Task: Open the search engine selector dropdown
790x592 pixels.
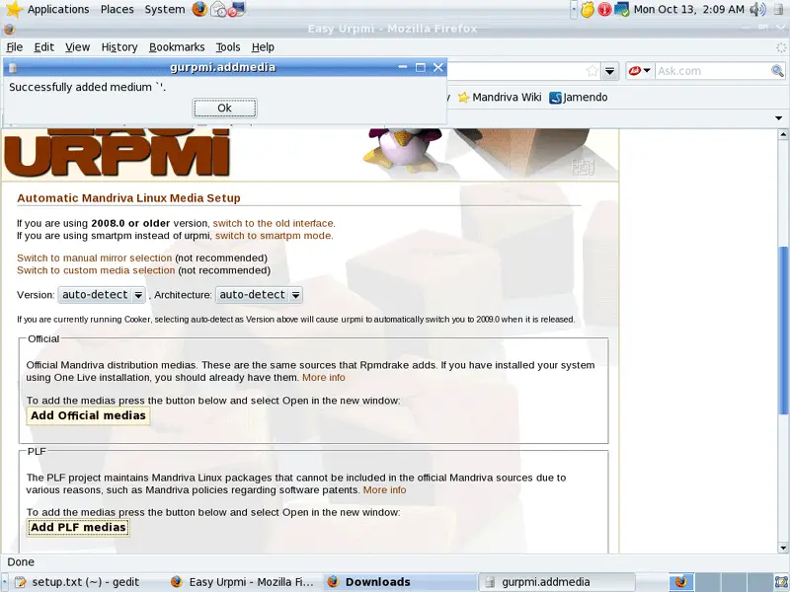Action: (640, 71)
